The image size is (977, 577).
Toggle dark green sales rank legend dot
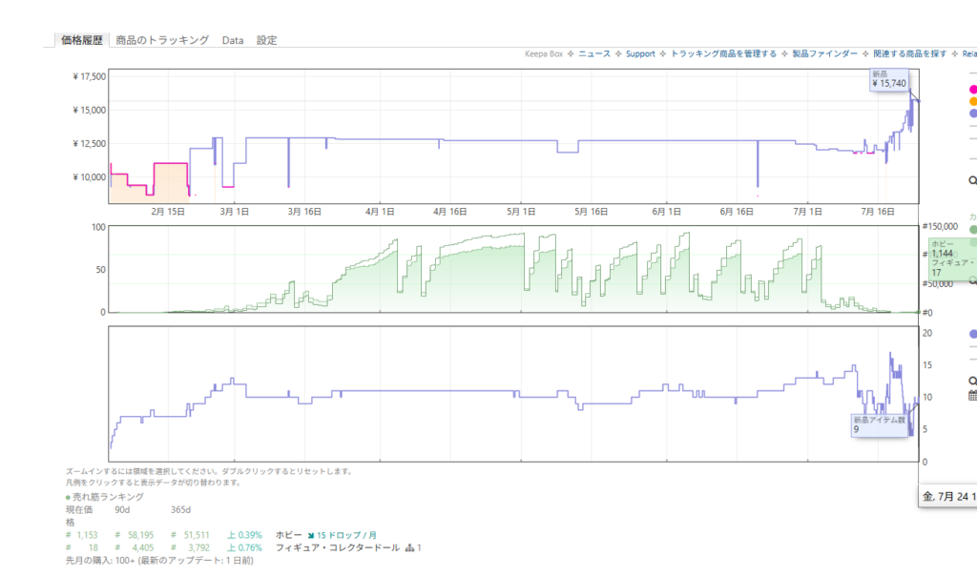click(973, 229)
